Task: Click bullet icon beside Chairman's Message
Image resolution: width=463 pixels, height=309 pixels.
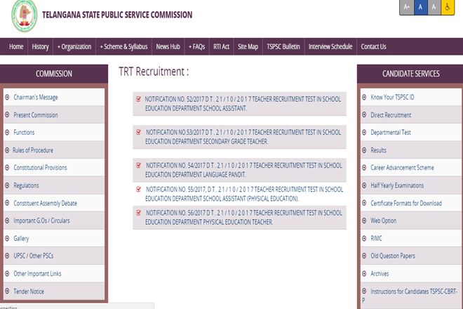Action: [x=7, y=98]
